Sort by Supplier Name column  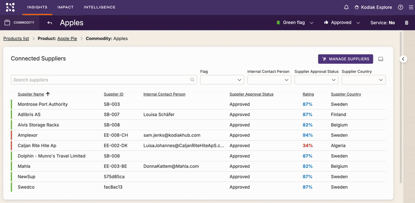point(31,94)
